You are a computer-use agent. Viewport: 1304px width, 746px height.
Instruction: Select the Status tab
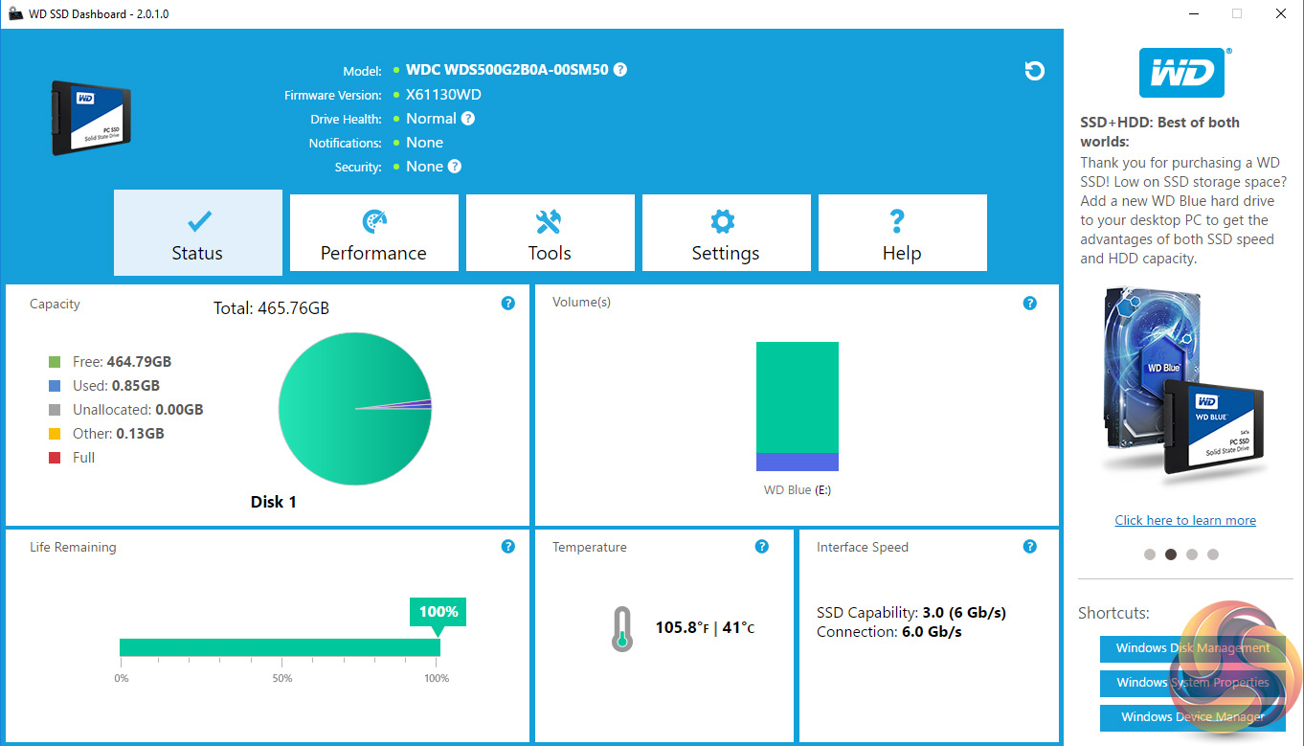tap(197, 234)
